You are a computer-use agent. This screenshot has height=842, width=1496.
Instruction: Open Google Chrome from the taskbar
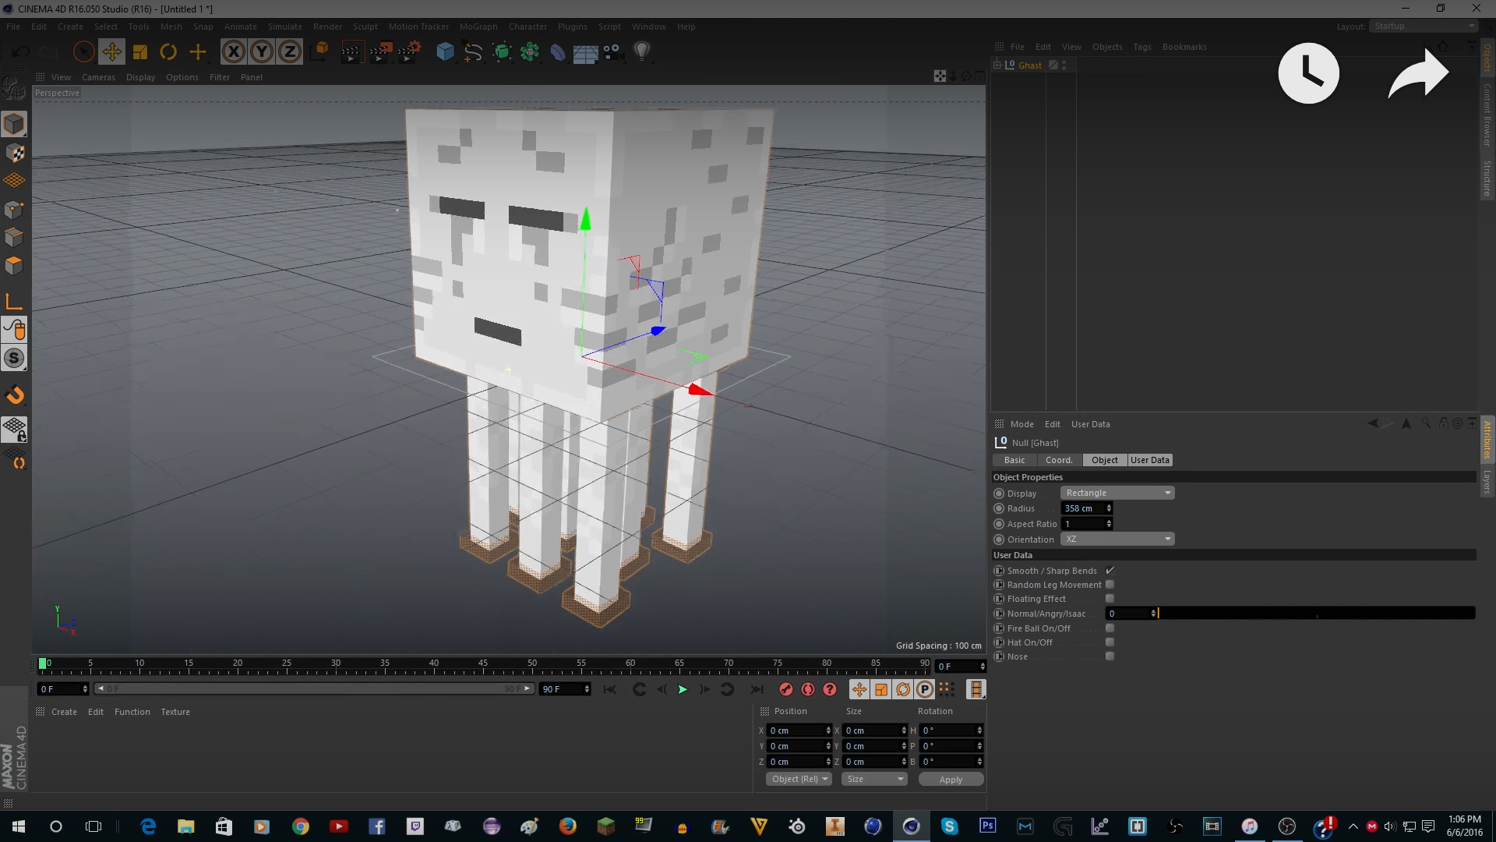pos(300,826)
